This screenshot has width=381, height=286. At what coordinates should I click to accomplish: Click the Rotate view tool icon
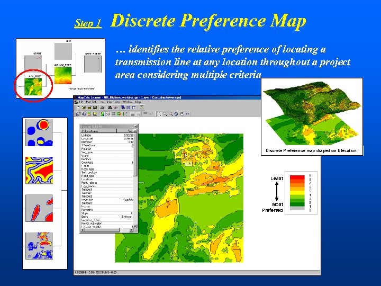(x=176, y=114)
